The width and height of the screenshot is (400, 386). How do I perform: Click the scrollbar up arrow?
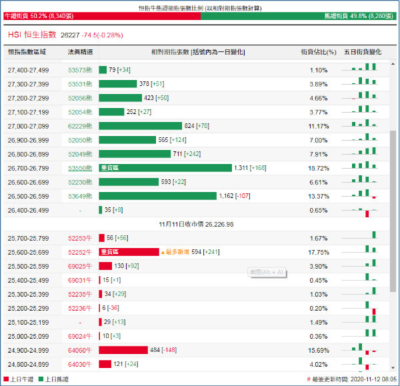[393, 64]
